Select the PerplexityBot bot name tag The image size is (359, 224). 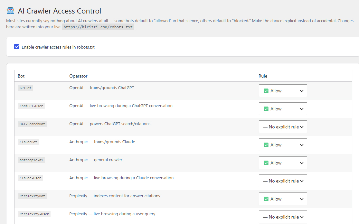pyautogui.click(x=32, y=196)
